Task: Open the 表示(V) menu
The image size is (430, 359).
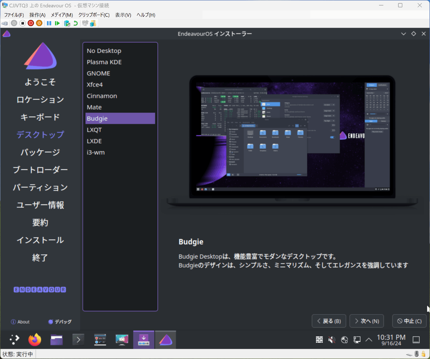Action: point(123,15)
